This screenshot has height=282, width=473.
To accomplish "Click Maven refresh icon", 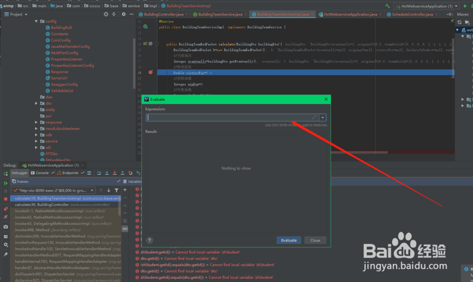I will coord(459,22).
